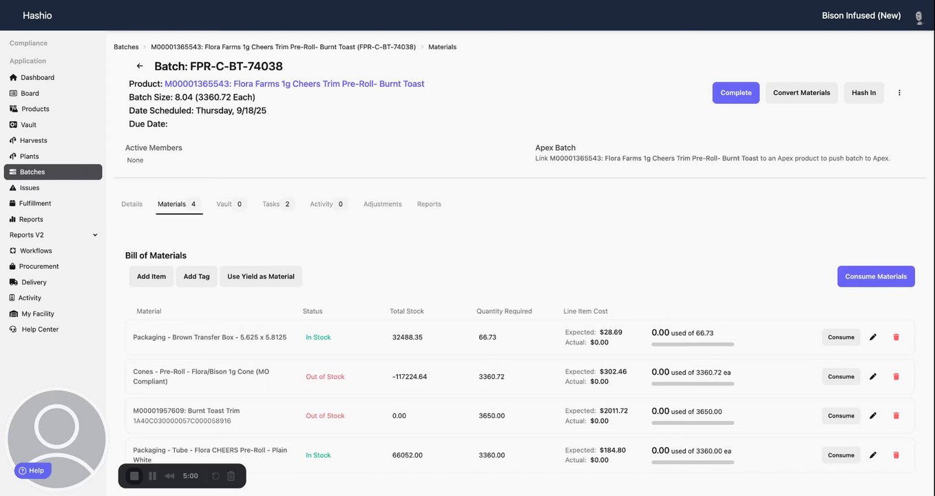Click the Batches breadcrumb link

[126, 47]
